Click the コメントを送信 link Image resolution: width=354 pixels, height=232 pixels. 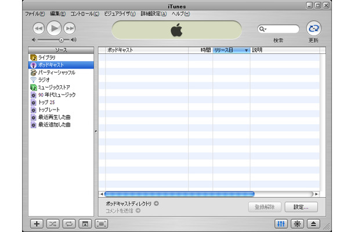pyautogui.click(x=120, y=211)
